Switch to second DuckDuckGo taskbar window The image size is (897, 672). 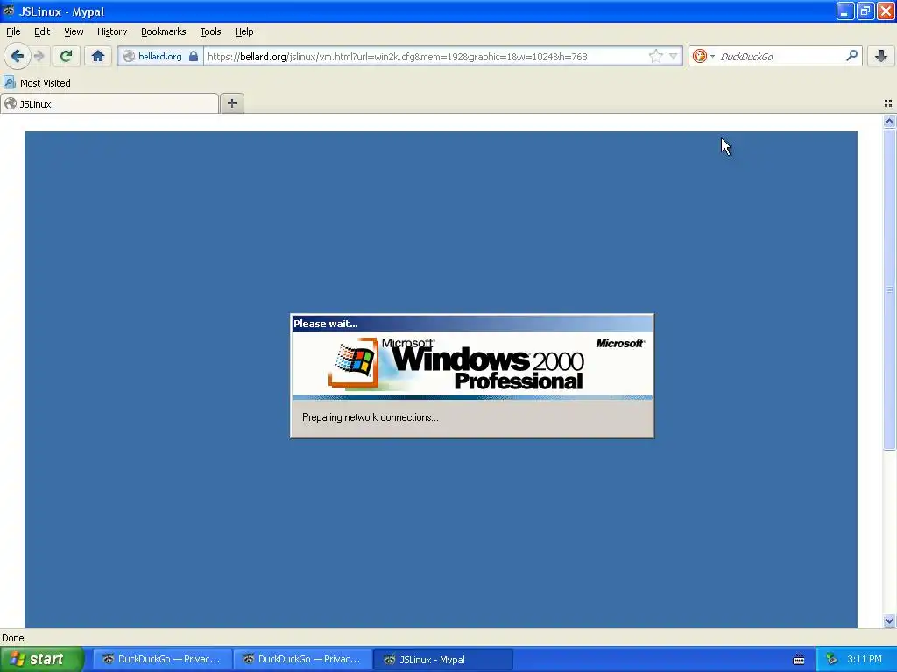pos(303,659)
